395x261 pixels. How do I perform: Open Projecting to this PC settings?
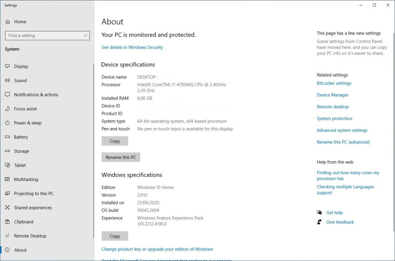coord(47,193)
